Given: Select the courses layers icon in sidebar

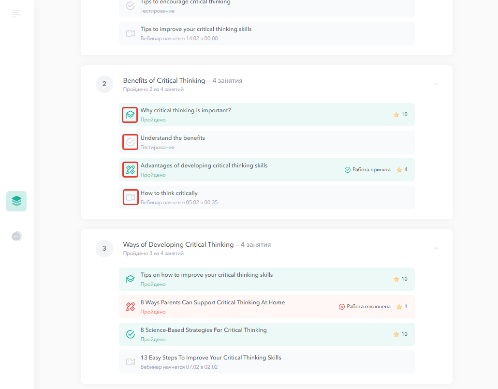Looking at the screenshot, I should click(16, 201).
